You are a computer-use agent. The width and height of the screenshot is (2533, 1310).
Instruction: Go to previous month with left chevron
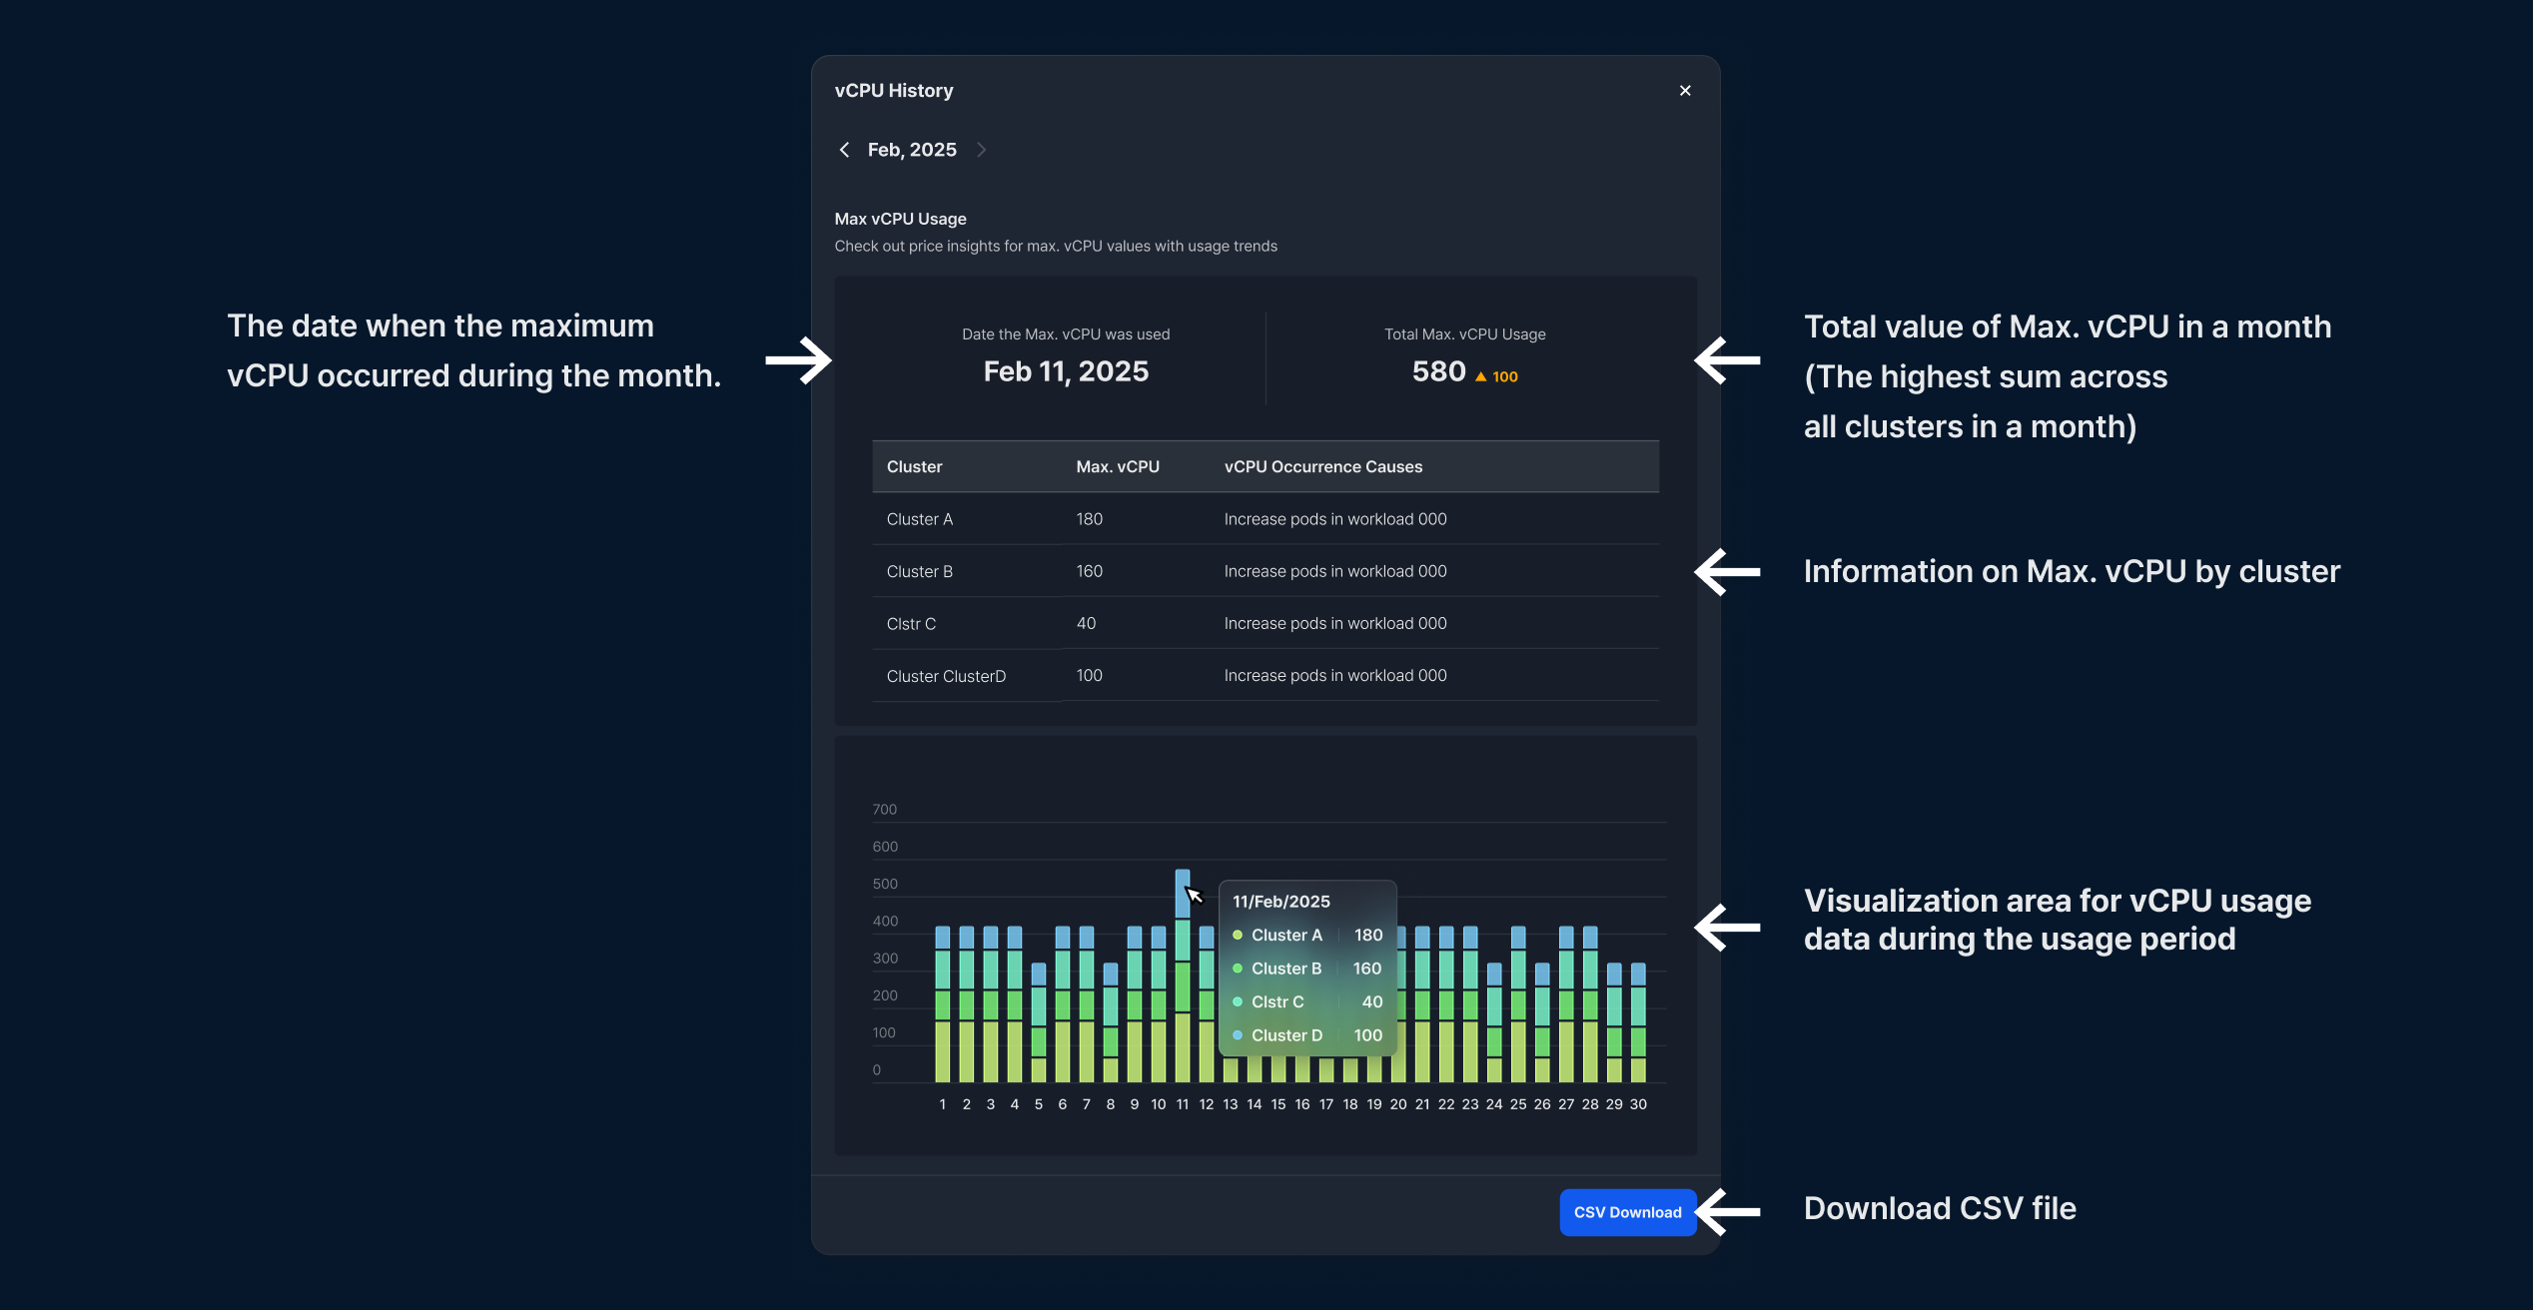point(845,150)
